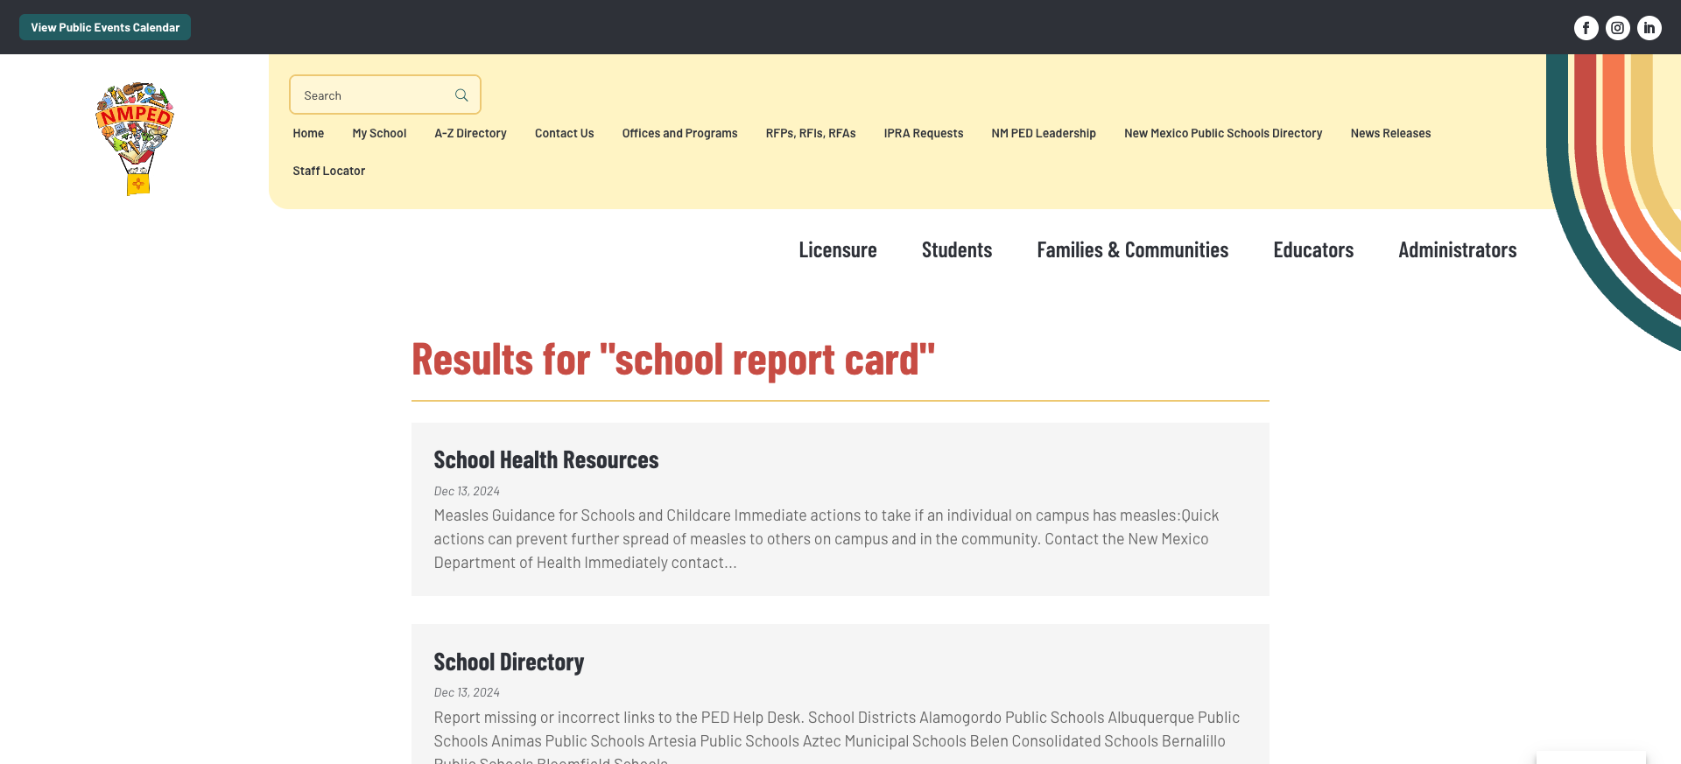Click the NMPED balloon logo
1681x764 pixels.
tap(135, 138)
